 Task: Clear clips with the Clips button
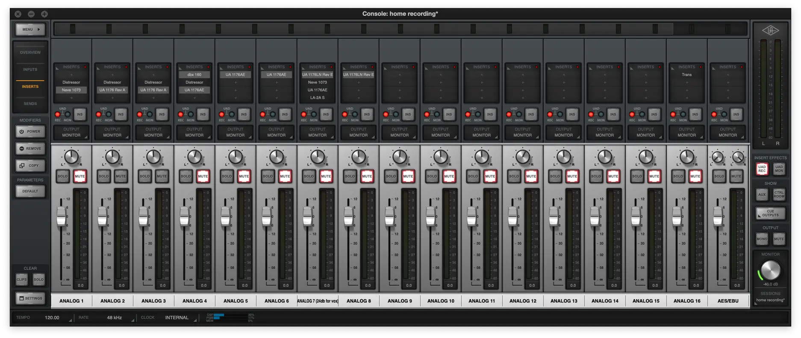22,280
